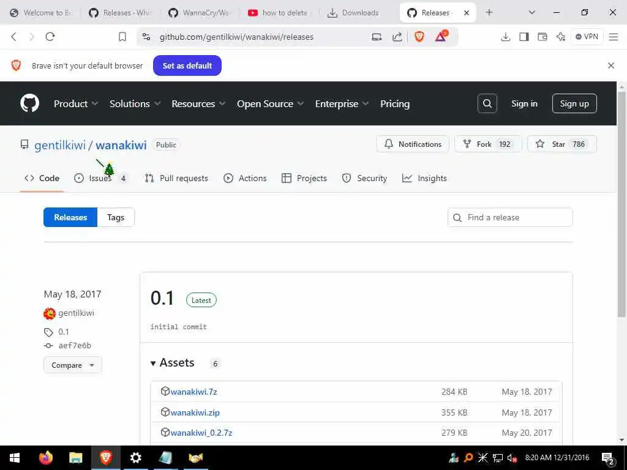
Task: Open the Issues tab
Action: [x=101, y=178]
